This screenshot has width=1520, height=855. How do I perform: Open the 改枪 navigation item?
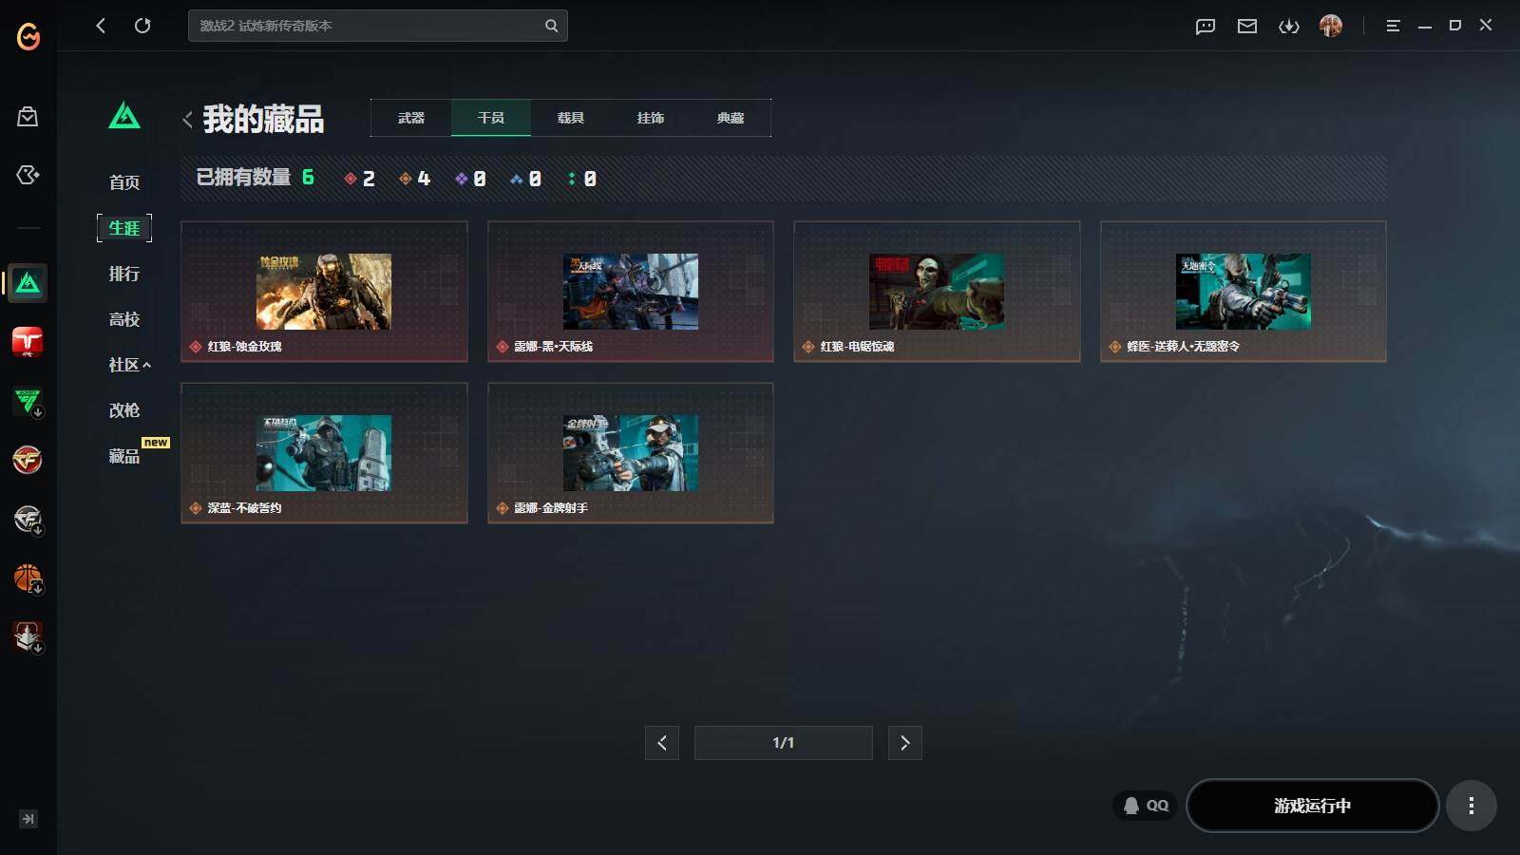(x=124, y=410)
